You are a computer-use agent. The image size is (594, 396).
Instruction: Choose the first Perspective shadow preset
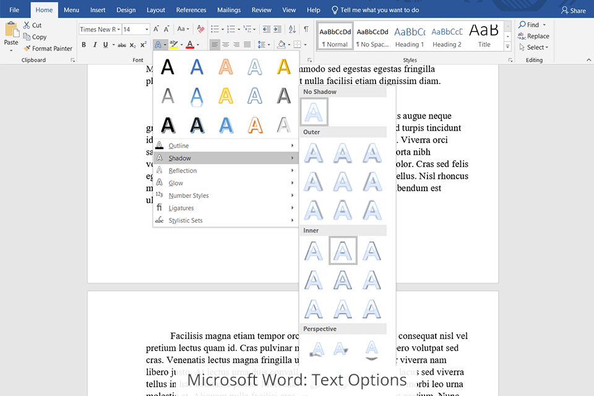317,349
